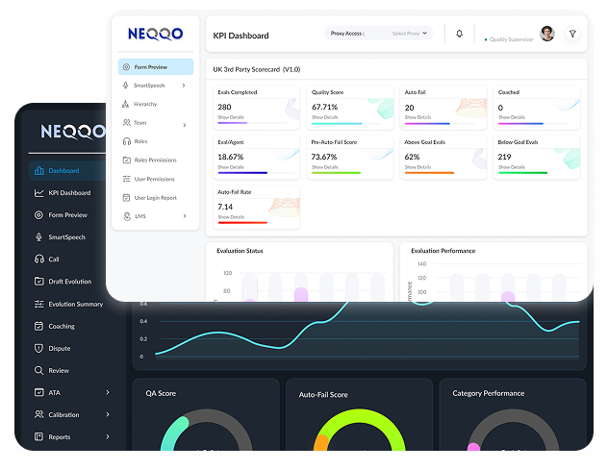Show Details on Quality Score card

[325, 117]
